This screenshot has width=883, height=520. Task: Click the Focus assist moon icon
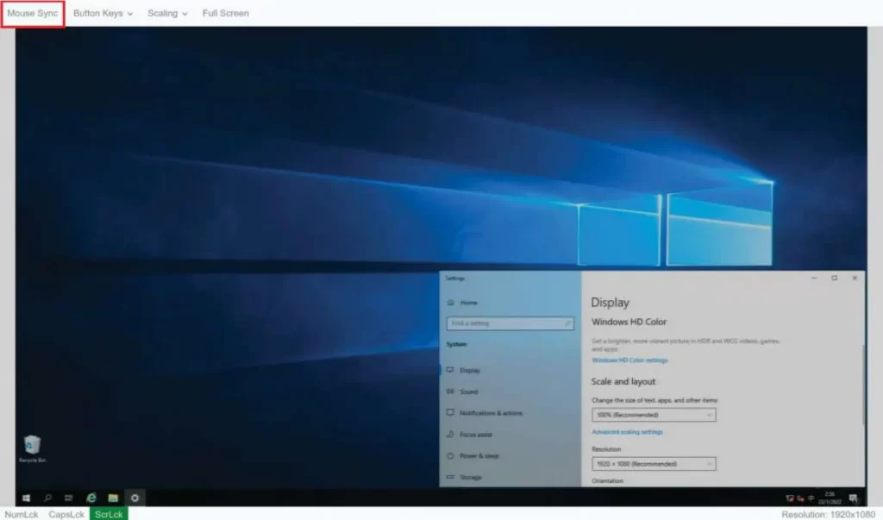[450, 434]
